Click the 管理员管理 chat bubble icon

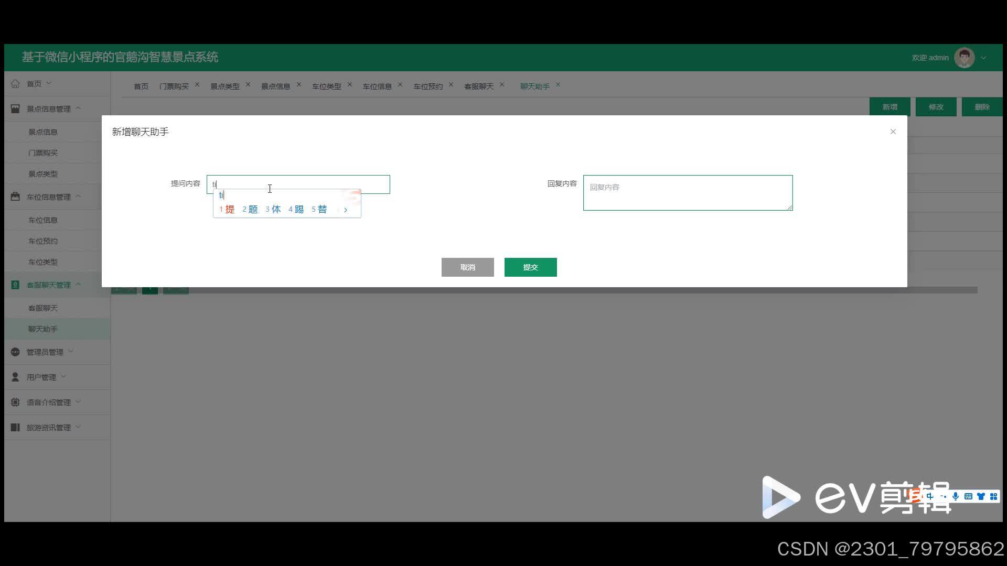pos(15,352)
